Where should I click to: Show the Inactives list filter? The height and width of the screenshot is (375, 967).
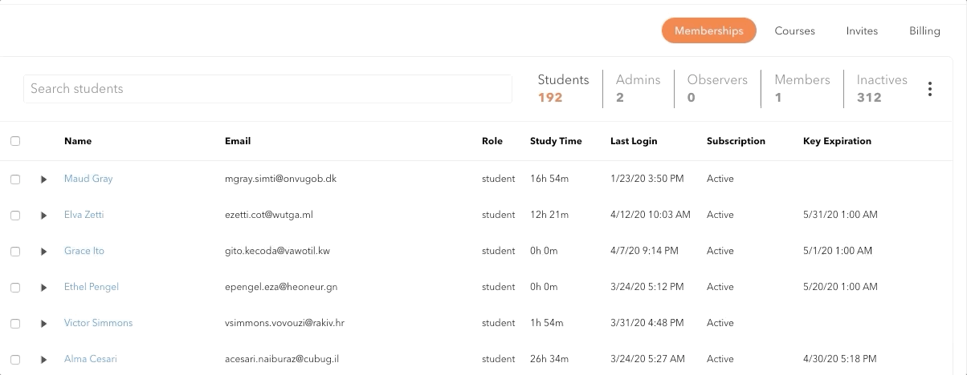881,88
